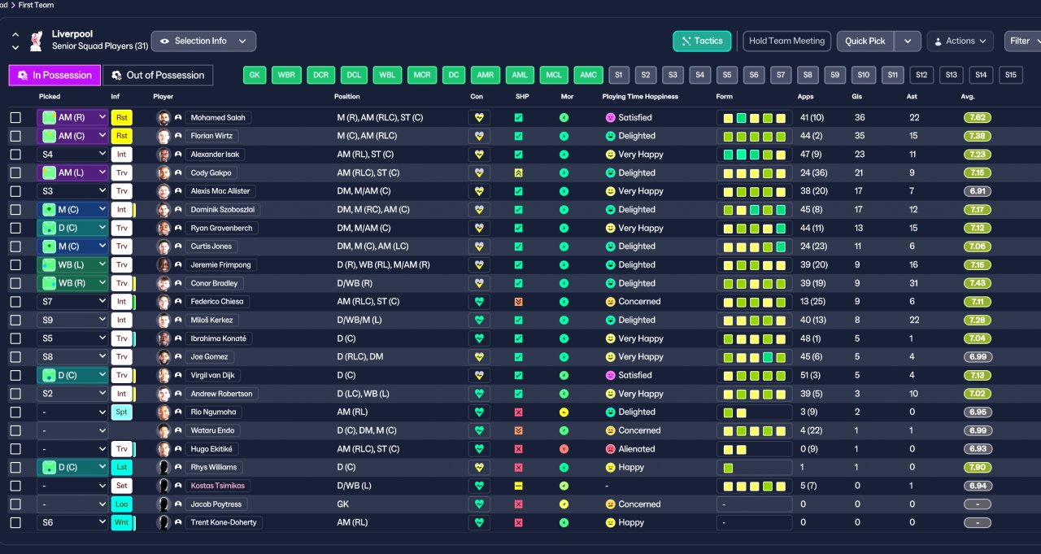Click the Hold Team Meeting button
This screenshot has height=554, width=1041.
786,41
